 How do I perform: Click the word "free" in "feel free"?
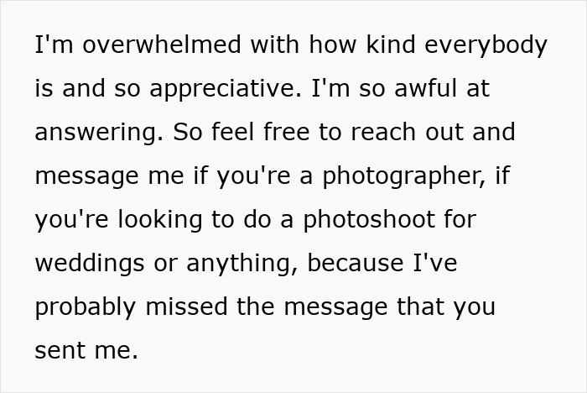[314, 133]
